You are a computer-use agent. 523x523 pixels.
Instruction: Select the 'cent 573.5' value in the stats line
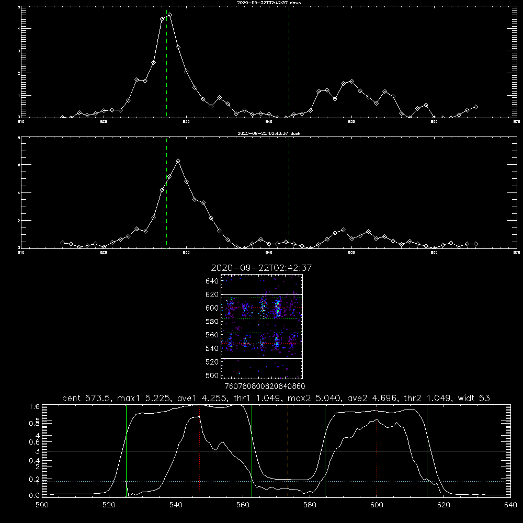[x=87, y=398]
